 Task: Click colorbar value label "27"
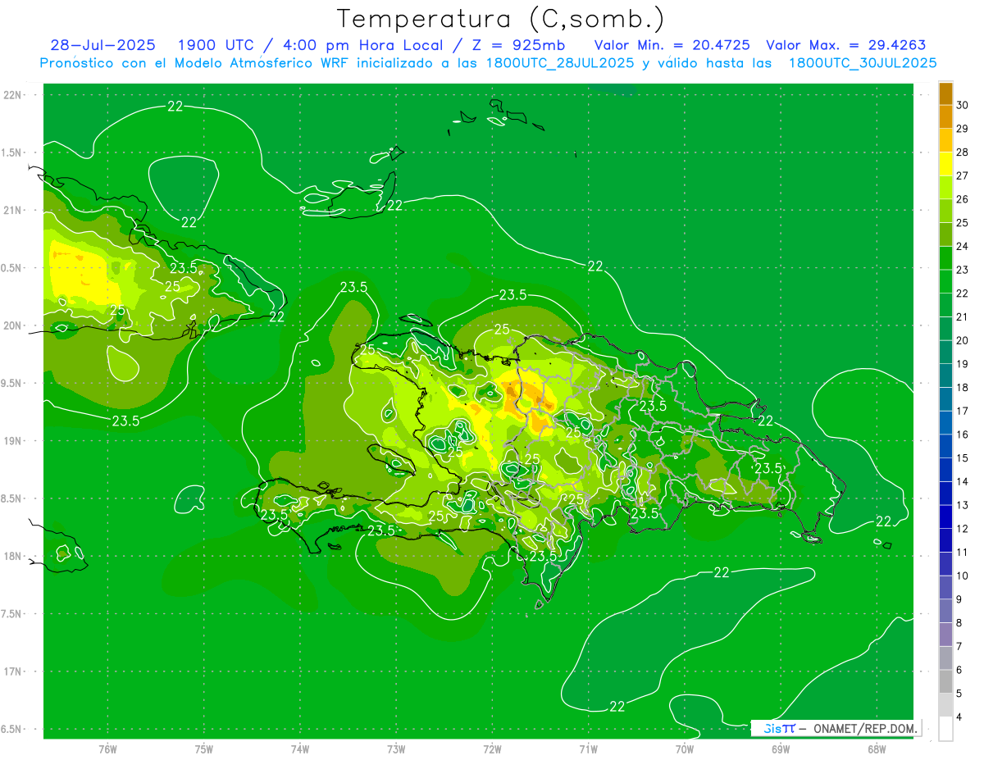coord(963,175)
